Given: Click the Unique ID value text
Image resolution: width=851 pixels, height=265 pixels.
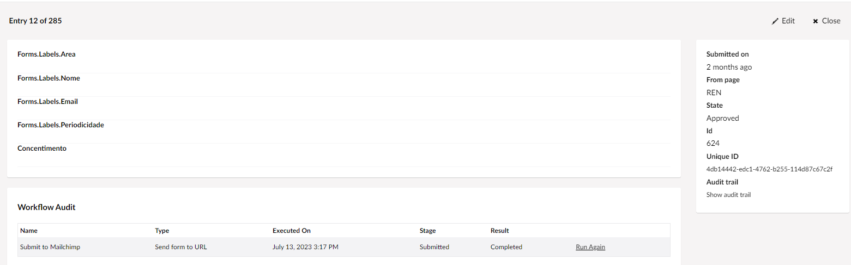Looking at the screenshot, I should [x=769, y=169].
